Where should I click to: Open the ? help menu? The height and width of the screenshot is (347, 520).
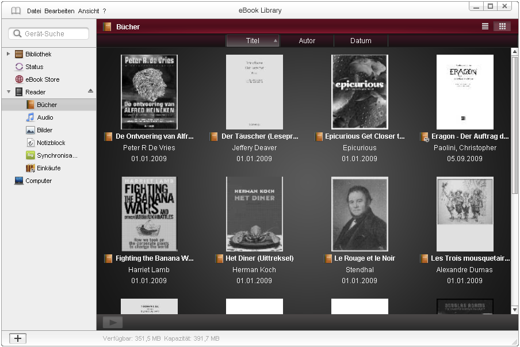tap(104, 11)
